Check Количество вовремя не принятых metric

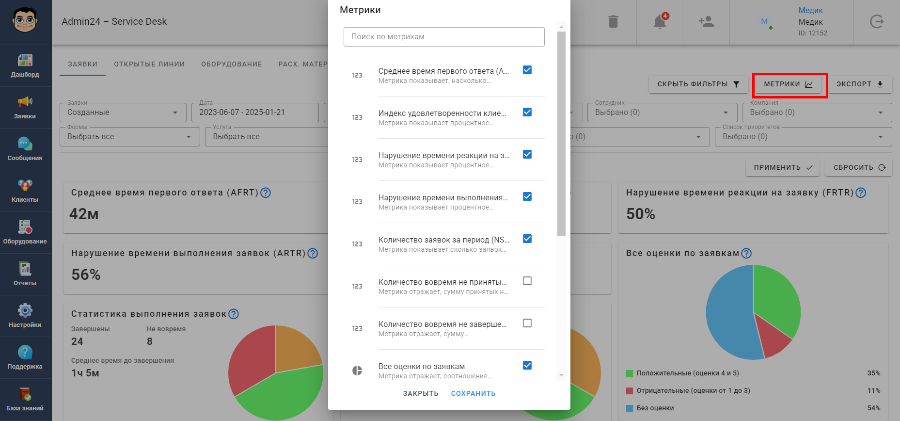(x=527, y=281)
